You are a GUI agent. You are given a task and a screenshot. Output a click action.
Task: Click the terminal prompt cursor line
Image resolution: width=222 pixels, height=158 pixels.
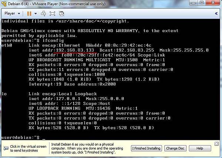[x=23, y=138]
